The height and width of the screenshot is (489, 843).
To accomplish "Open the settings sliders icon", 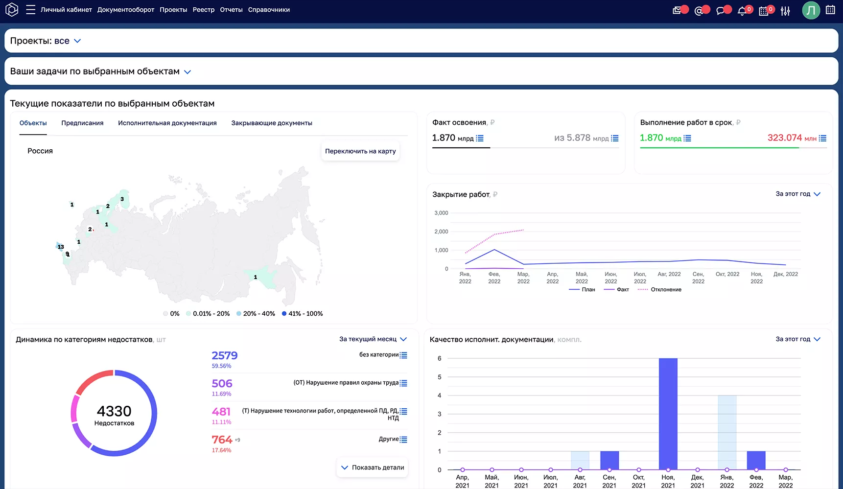I will pyautogui.click(x=785, y=11).
